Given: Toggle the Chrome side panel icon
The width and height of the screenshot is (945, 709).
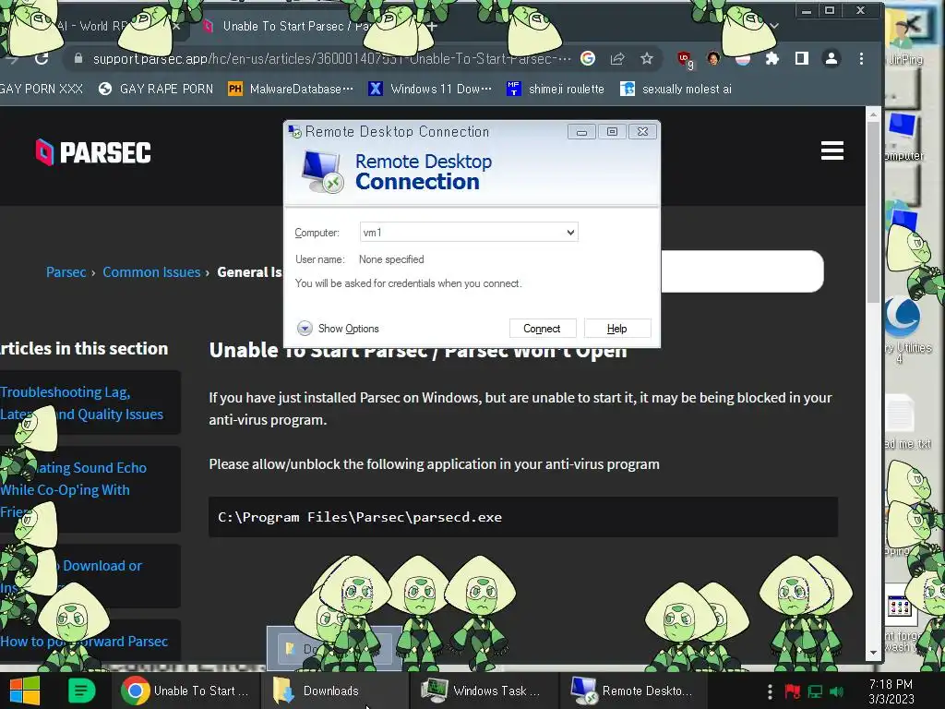Looking at the screenshot, I should tap(802, 58).
